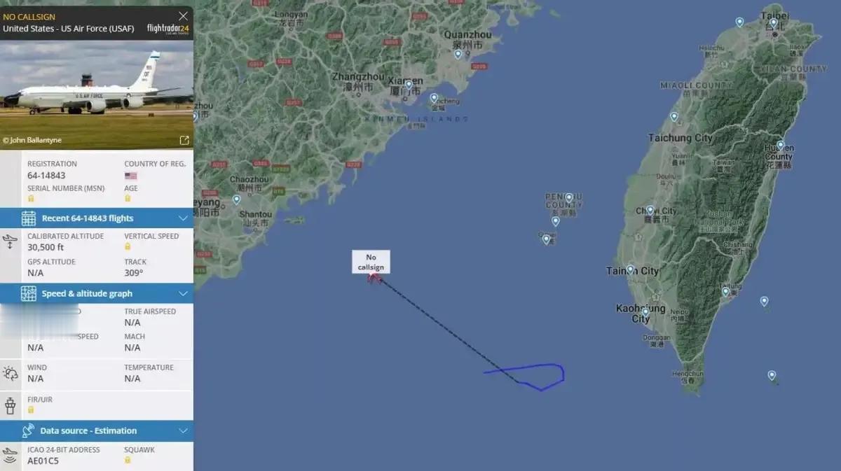
Task: Click the airport pin at Tainan City
Action: click(630, 269)
